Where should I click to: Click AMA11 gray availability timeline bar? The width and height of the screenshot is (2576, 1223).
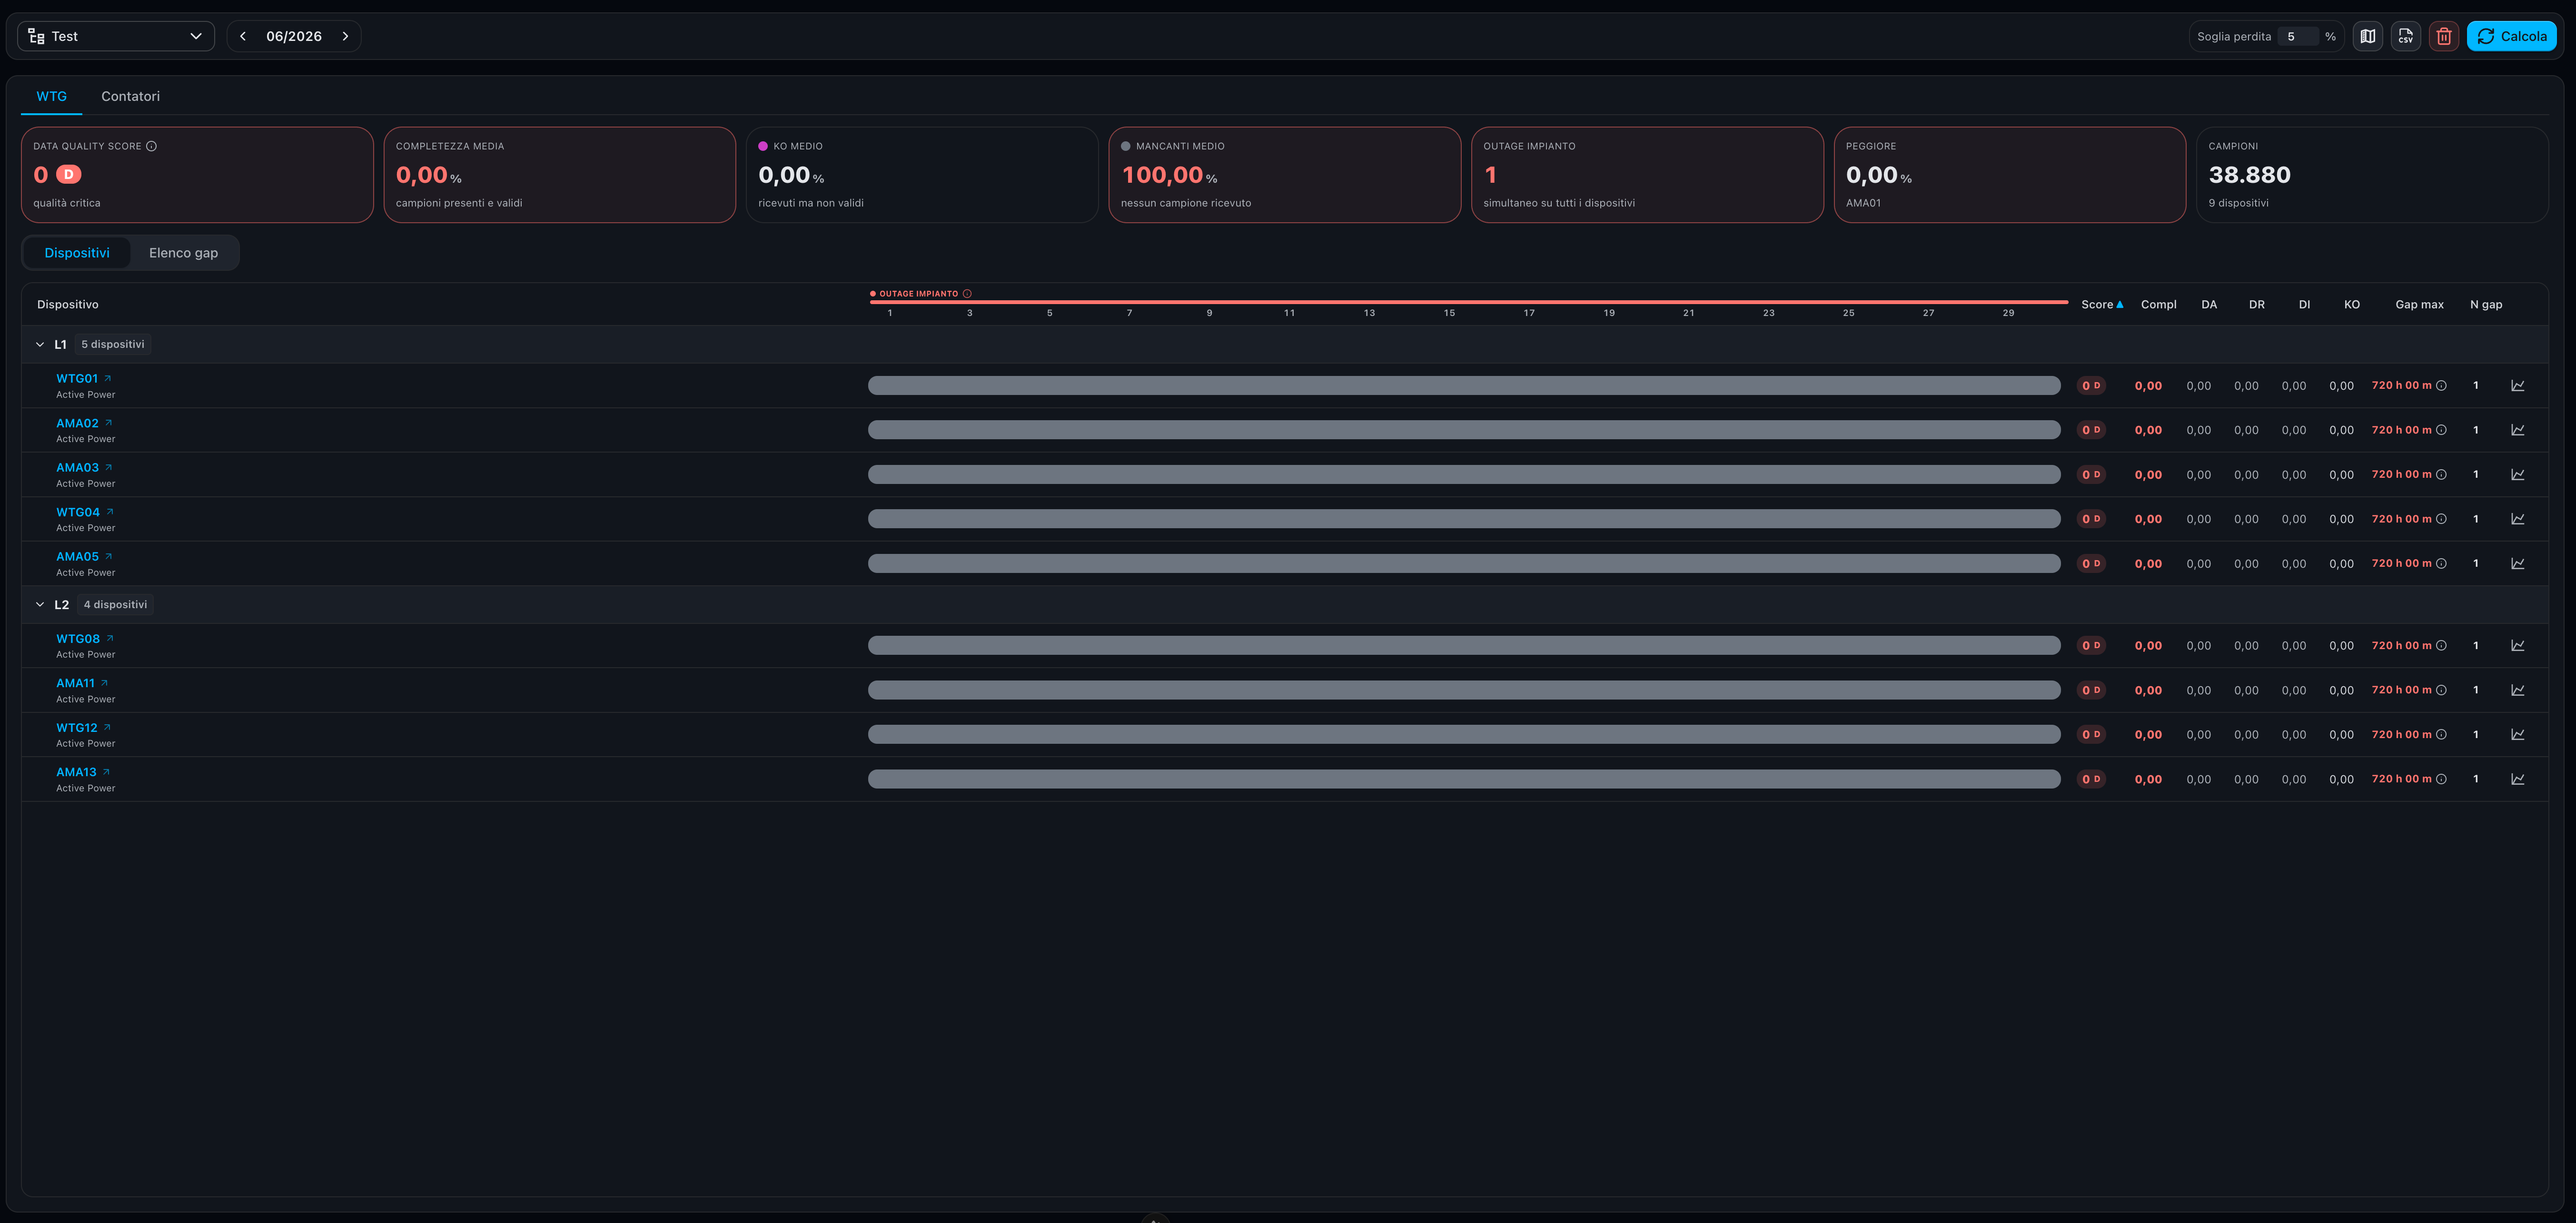coord(1464,690)
